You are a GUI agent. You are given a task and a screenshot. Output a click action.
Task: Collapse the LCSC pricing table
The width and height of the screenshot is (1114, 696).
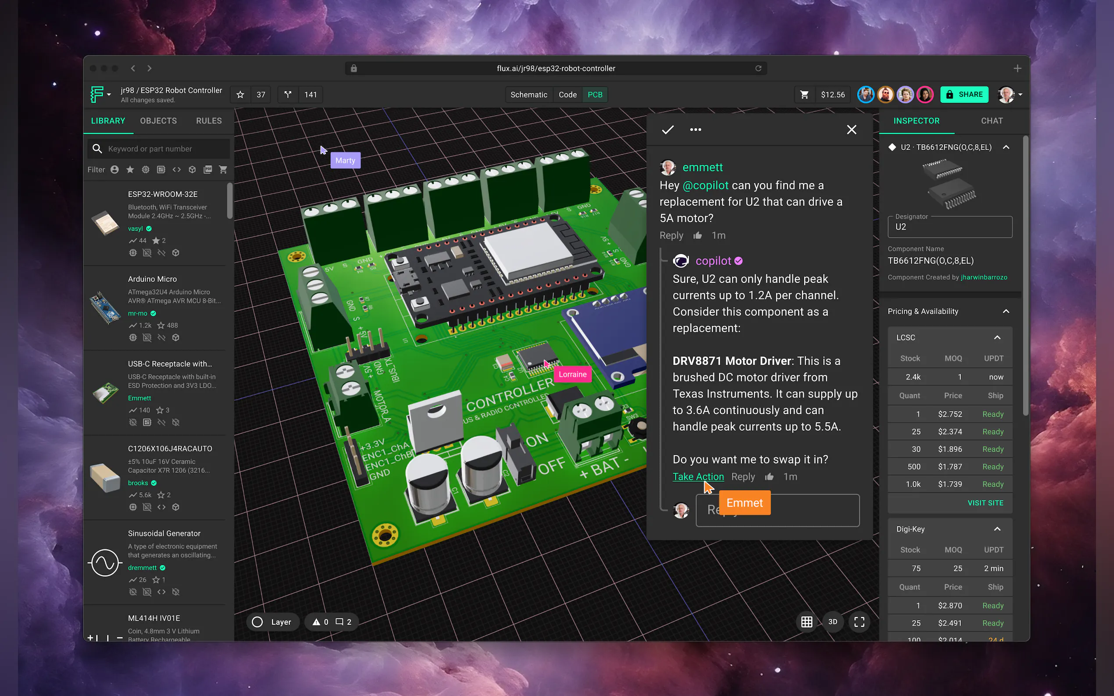[x=996, y=337]
